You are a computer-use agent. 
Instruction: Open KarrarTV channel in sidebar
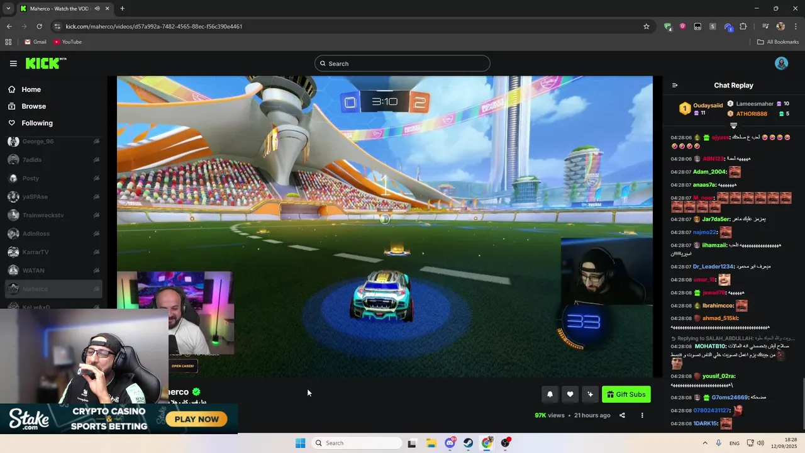coord(54,252)
